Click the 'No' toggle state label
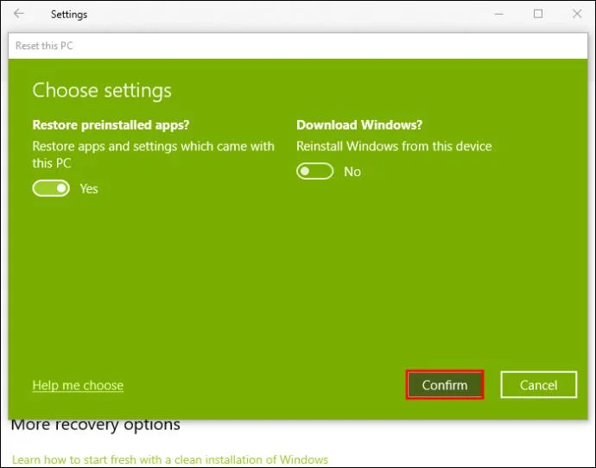This screenshot has height=468, width=596. point(352,172)
